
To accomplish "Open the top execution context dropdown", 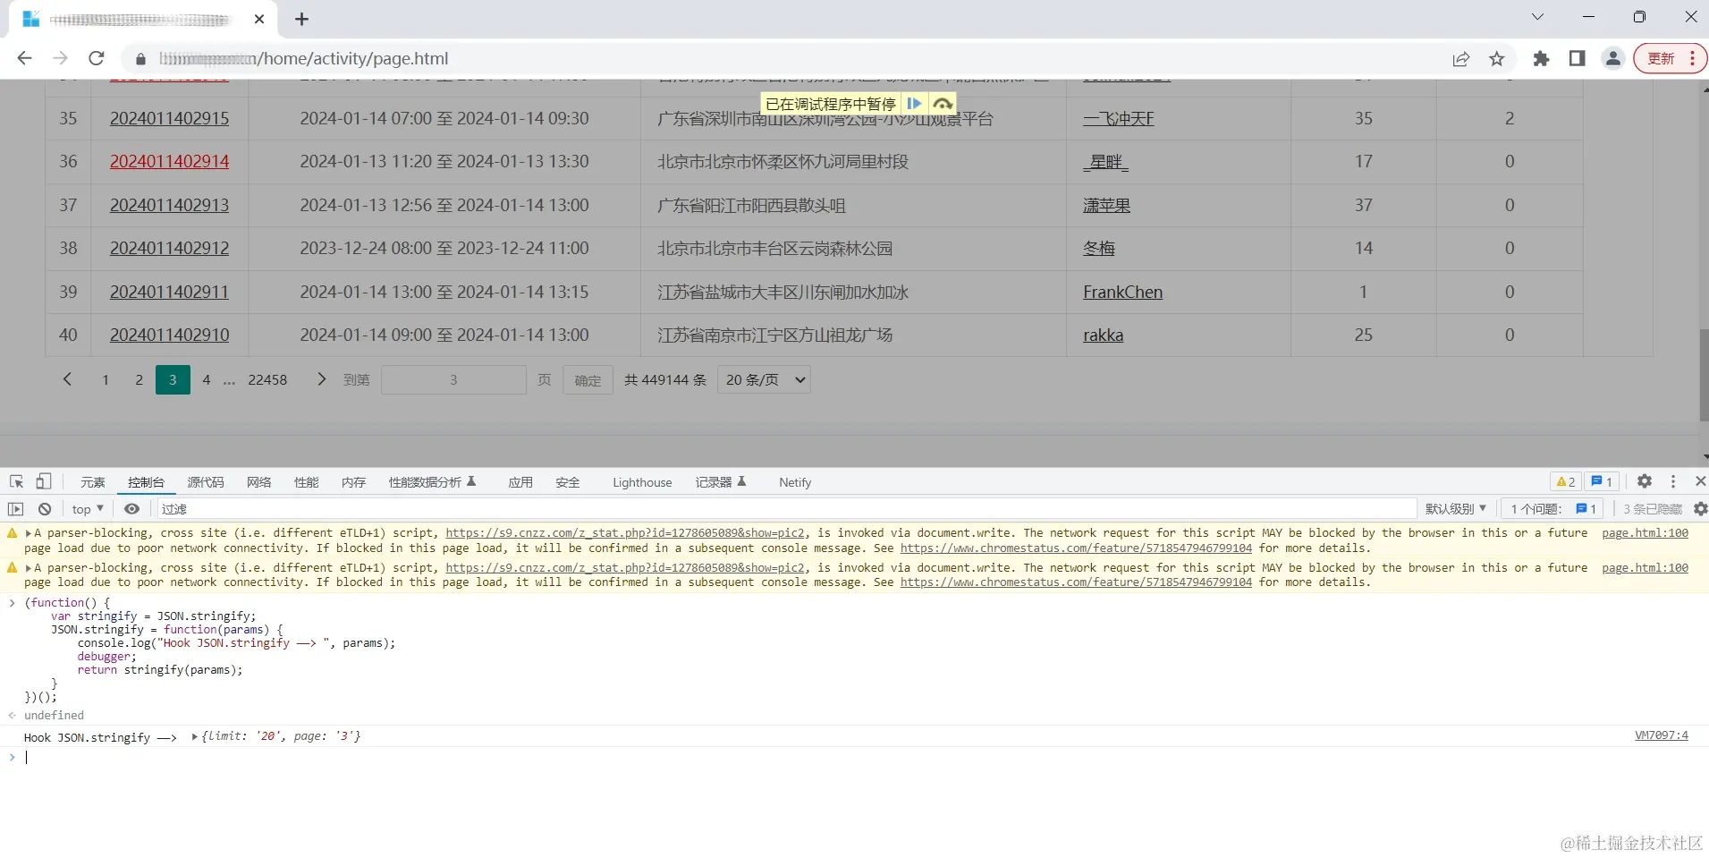I will click(88, 509).
